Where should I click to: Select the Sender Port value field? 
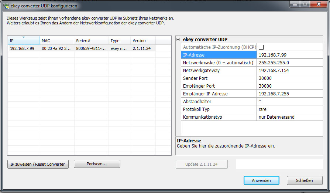(x=289, y=78)
